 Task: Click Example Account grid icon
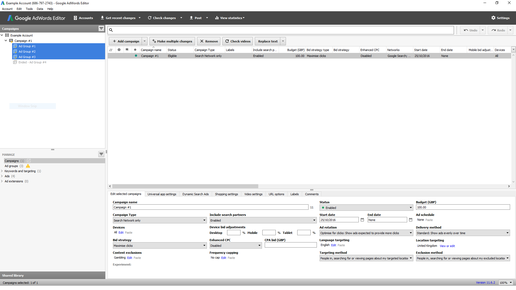click(x=7, y=35)
